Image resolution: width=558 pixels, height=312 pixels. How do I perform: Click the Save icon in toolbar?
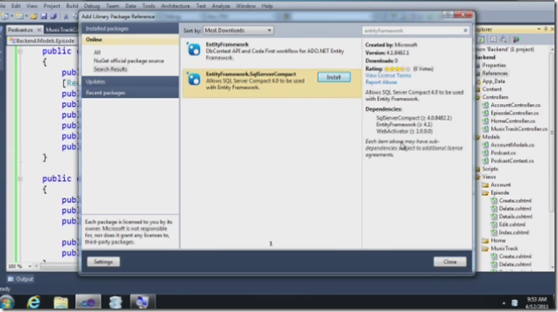click(x=44, y=16)
